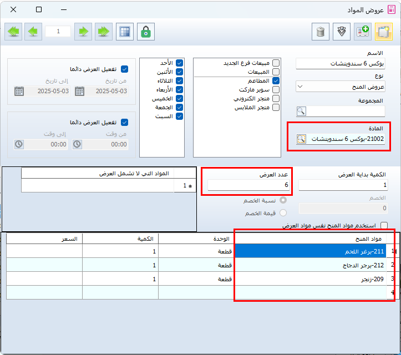
Task: Click الكمية cell of 212-برجر الدجاج row
Action: coord(120,265)
